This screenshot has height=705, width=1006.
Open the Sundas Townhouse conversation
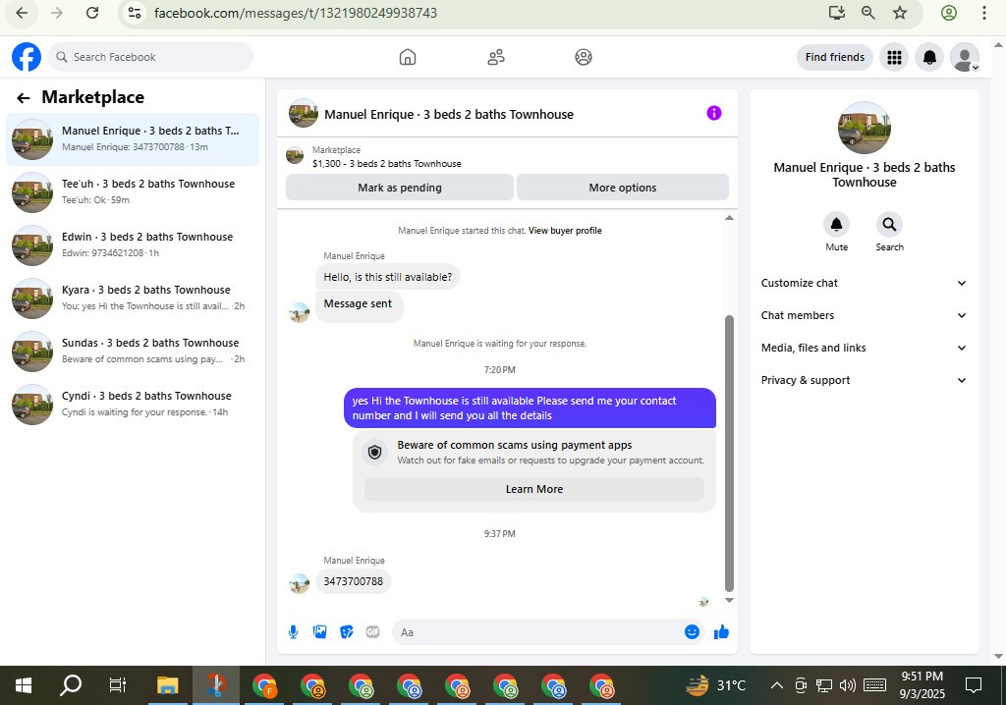133,352
